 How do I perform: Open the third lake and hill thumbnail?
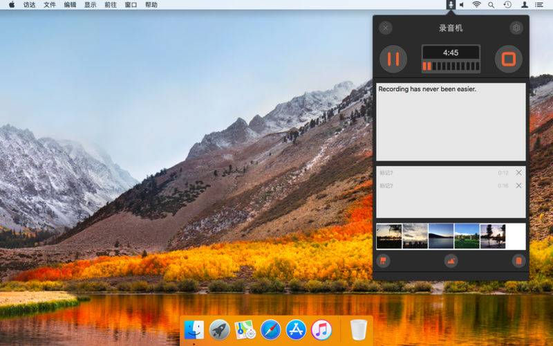[x=441, y=236]
